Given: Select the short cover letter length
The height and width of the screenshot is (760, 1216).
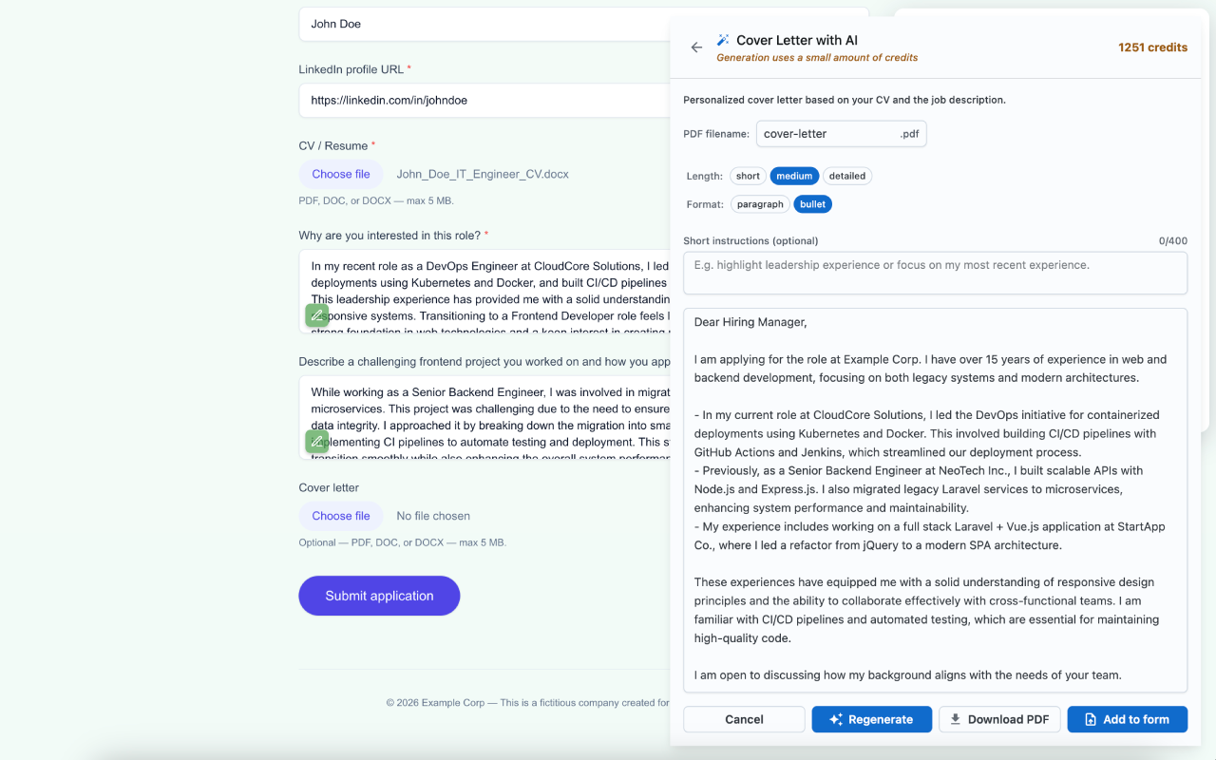Looking at the screenshot, I should [x=748, y=176].
